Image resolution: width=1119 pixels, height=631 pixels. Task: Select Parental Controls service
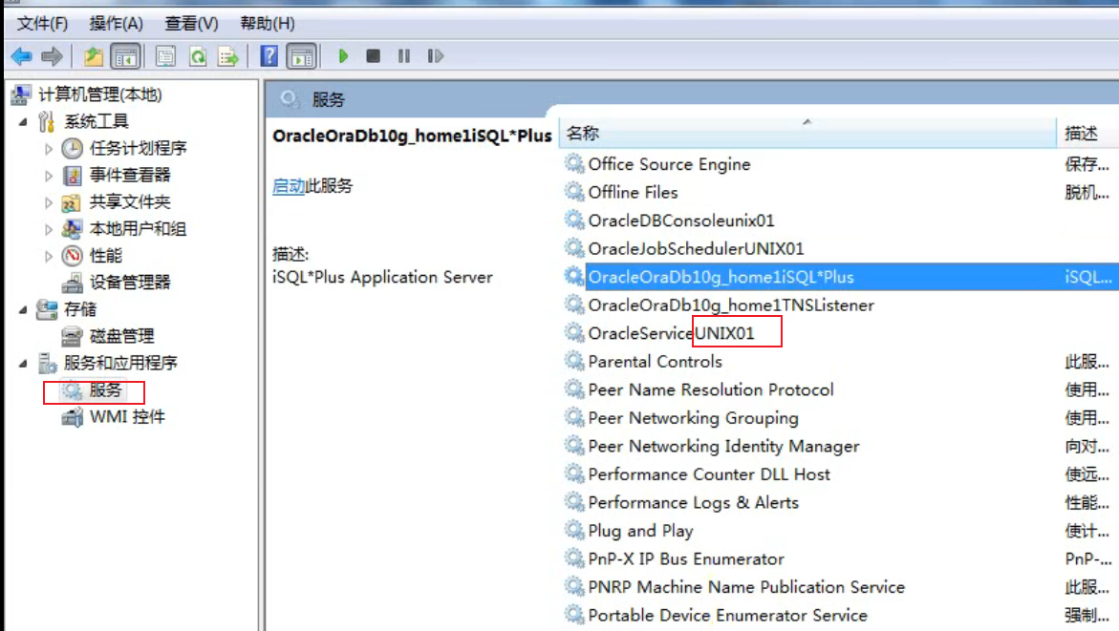(656, 362)
